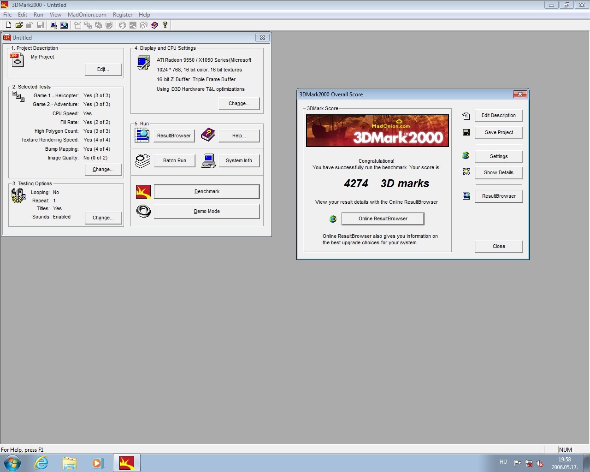Open the Edit menu

(23, 15)
